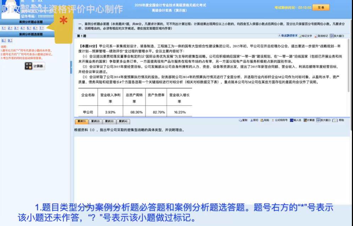Switch to the 要求(2) tab
The height and width of the screenshot is (226, 353).
[95, 121]
